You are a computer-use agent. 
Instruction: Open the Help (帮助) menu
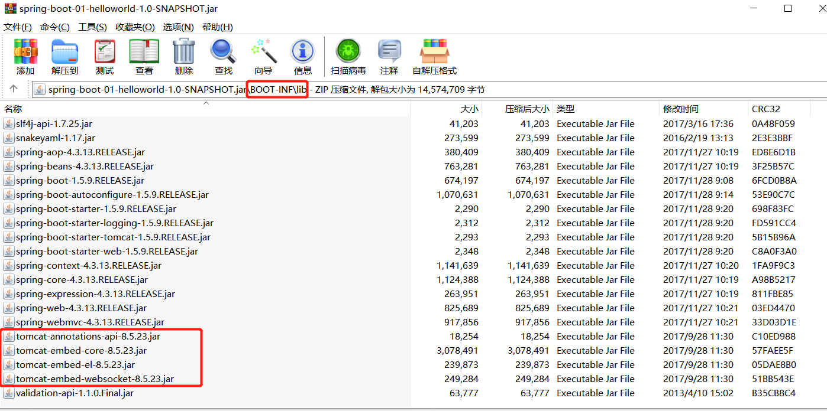[217, 27]
